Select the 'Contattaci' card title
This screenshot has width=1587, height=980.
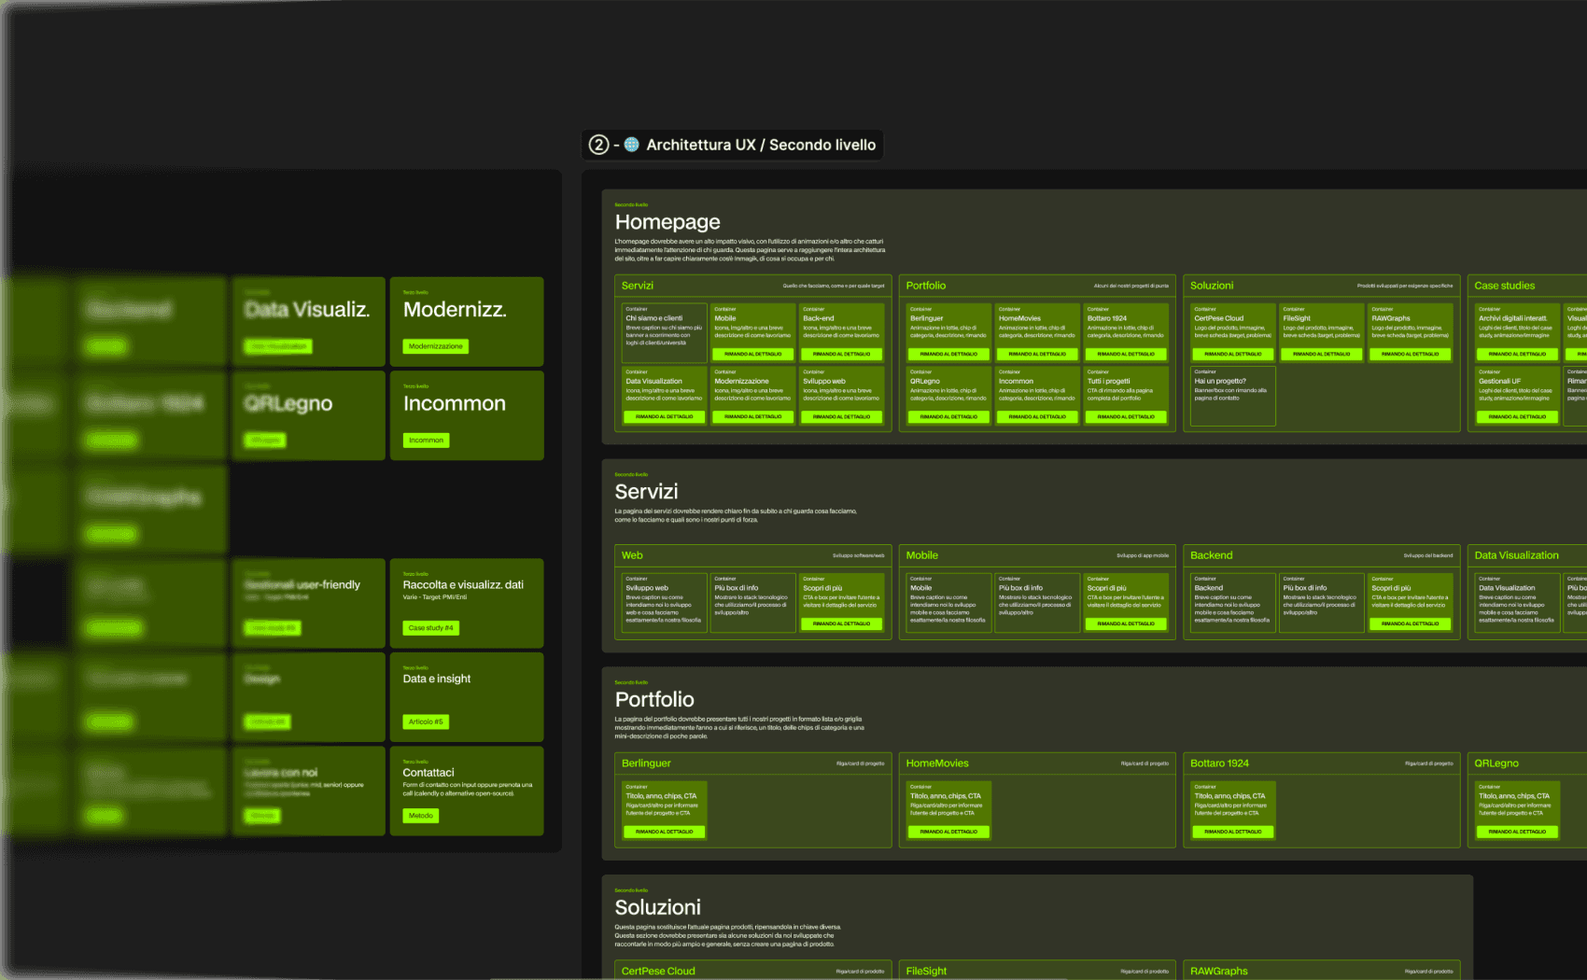(x=428, y=773)
